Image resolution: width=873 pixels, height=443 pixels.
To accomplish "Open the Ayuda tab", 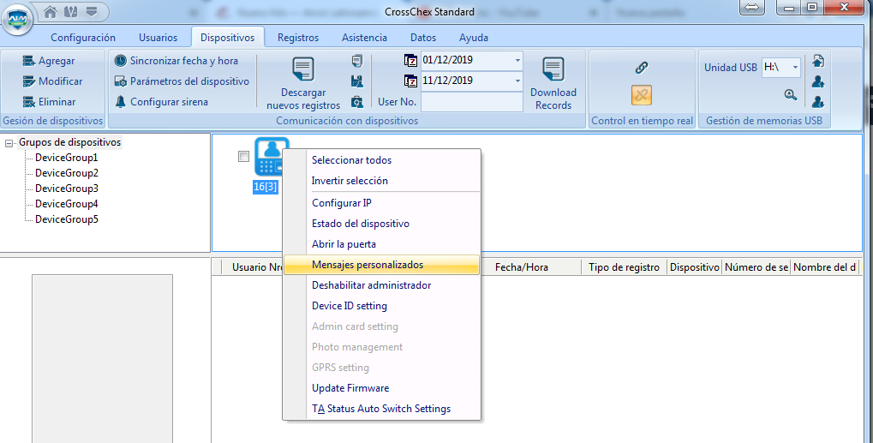I will (474, 38).
